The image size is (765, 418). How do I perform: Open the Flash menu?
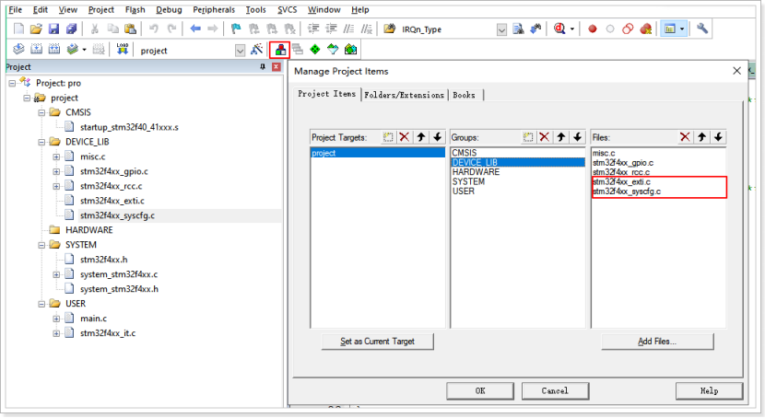point(135,10)
